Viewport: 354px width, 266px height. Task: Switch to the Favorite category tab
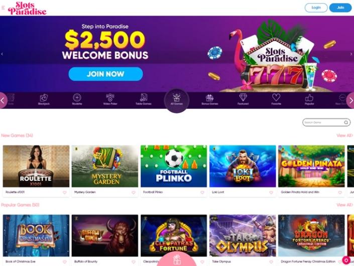[x=276, y=99]
